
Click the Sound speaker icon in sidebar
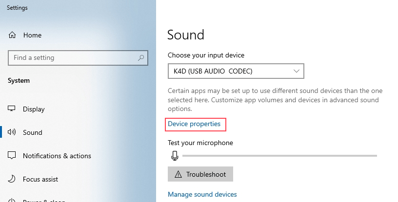click(x=12, y=132)
